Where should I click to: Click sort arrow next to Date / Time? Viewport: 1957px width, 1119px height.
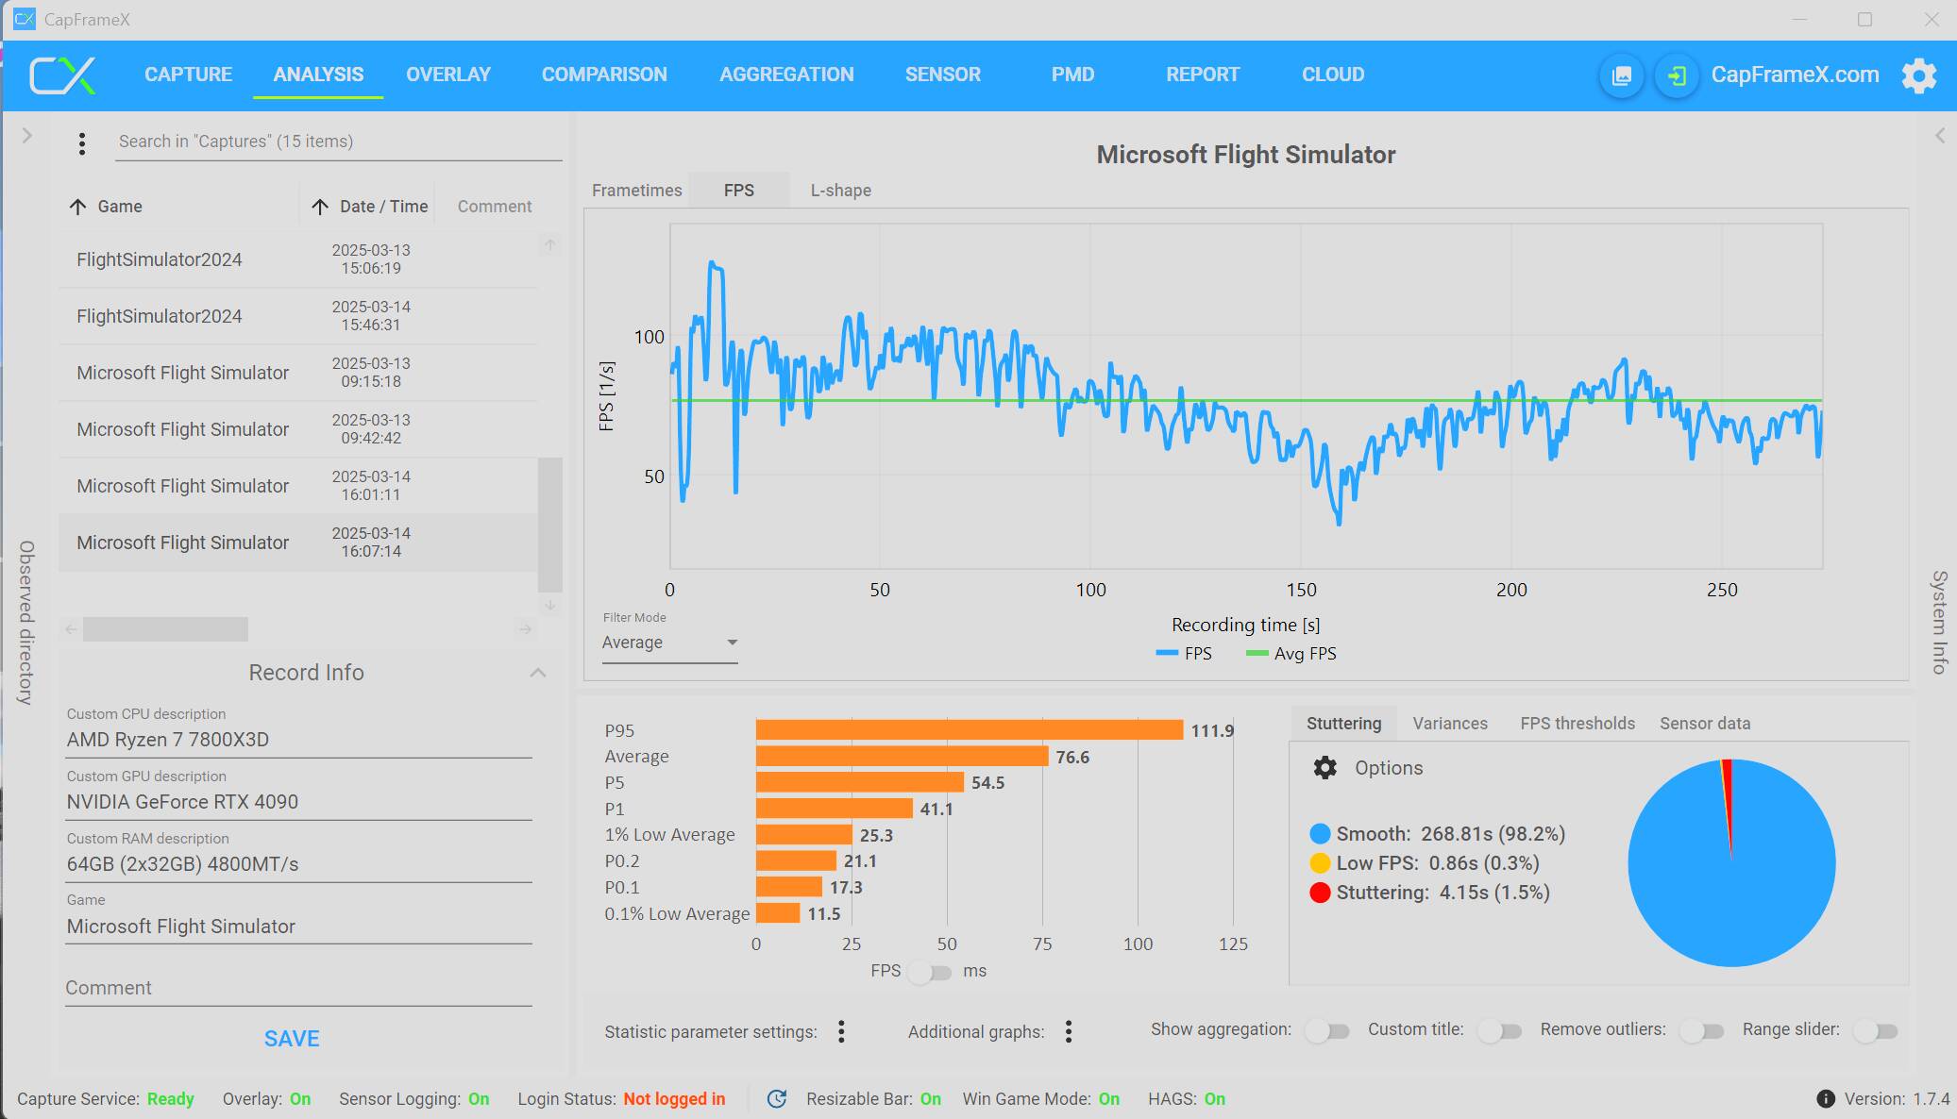(x=320, y=207)
